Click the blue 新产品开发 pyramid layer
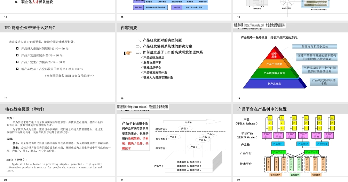Screen dimensions: 348x182 pyautogui.click(x=274, y=84)
